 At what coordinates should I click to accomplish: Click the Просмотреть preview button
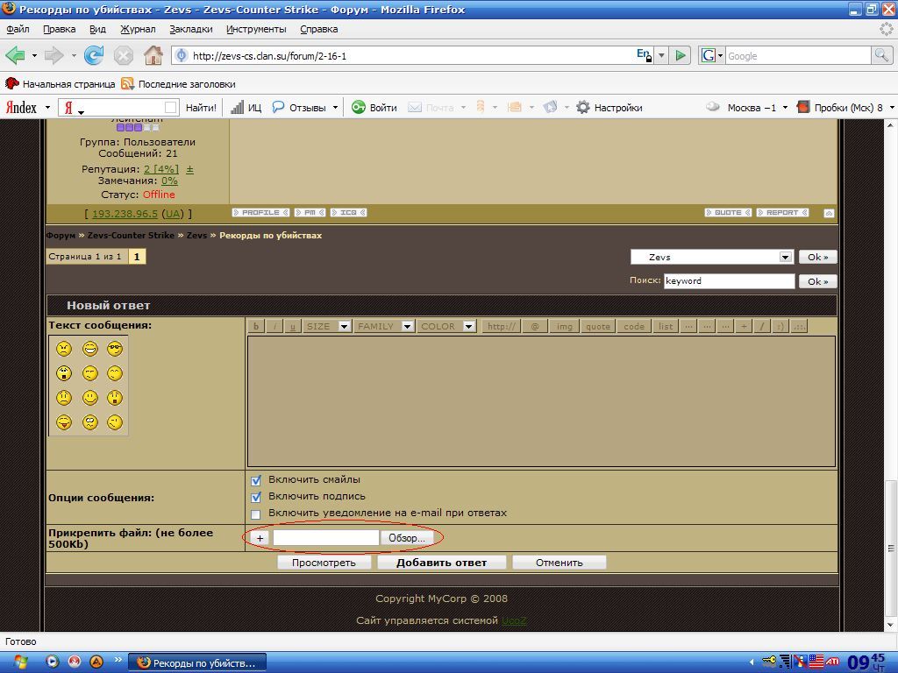(324, 563)
